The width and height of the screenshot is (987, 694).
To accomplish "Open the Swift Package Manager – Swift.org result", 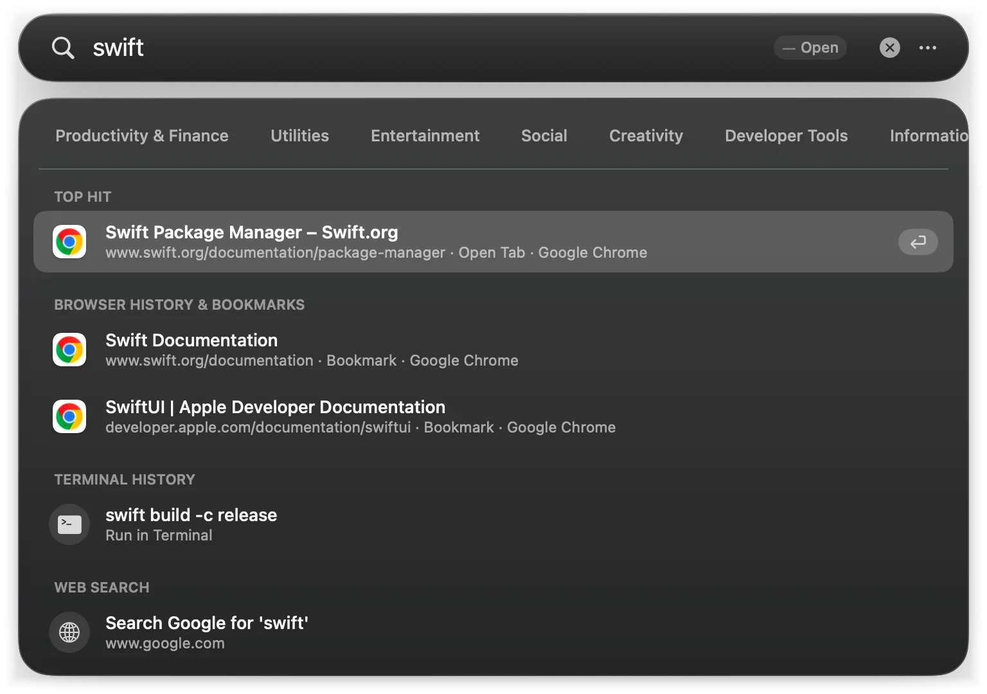I will pos(493,242).
